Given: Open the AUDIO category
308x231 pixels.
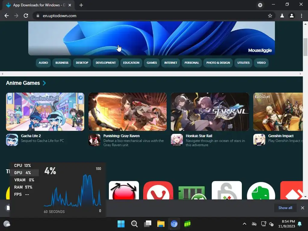Looking at the screenshot, I should (43, 63).
